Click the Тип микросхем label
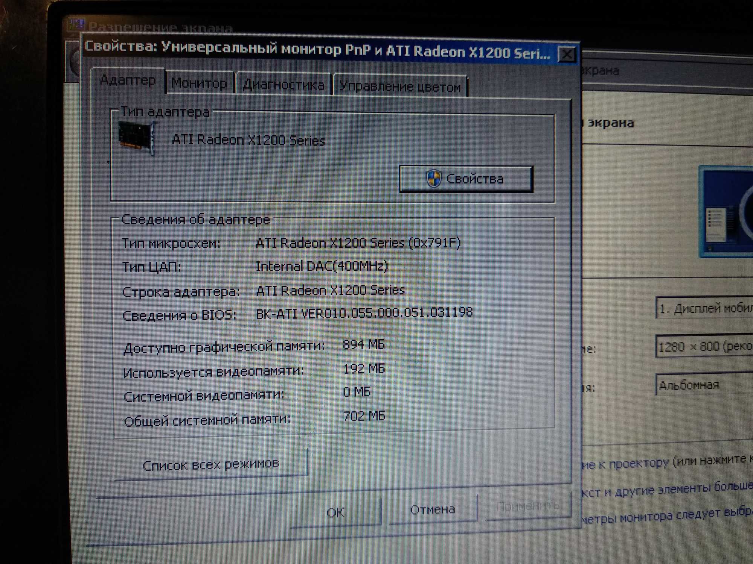Image resolution: width=753 pixels, height=564 pixels. (x=171, y=243)
